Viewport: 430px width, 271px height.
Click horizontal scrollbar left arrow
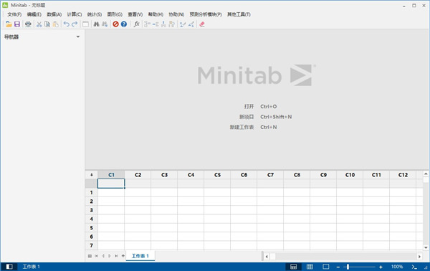coord(267,257)
